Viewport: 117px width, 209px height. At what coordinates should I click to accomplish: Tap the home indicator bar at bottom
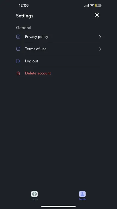59,207
